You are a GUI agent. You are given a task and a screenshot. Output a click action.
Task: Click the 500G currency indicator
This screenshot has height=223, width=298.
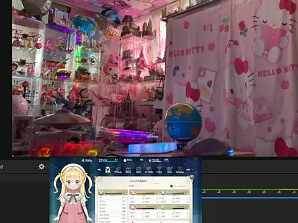tap(87, 160)
